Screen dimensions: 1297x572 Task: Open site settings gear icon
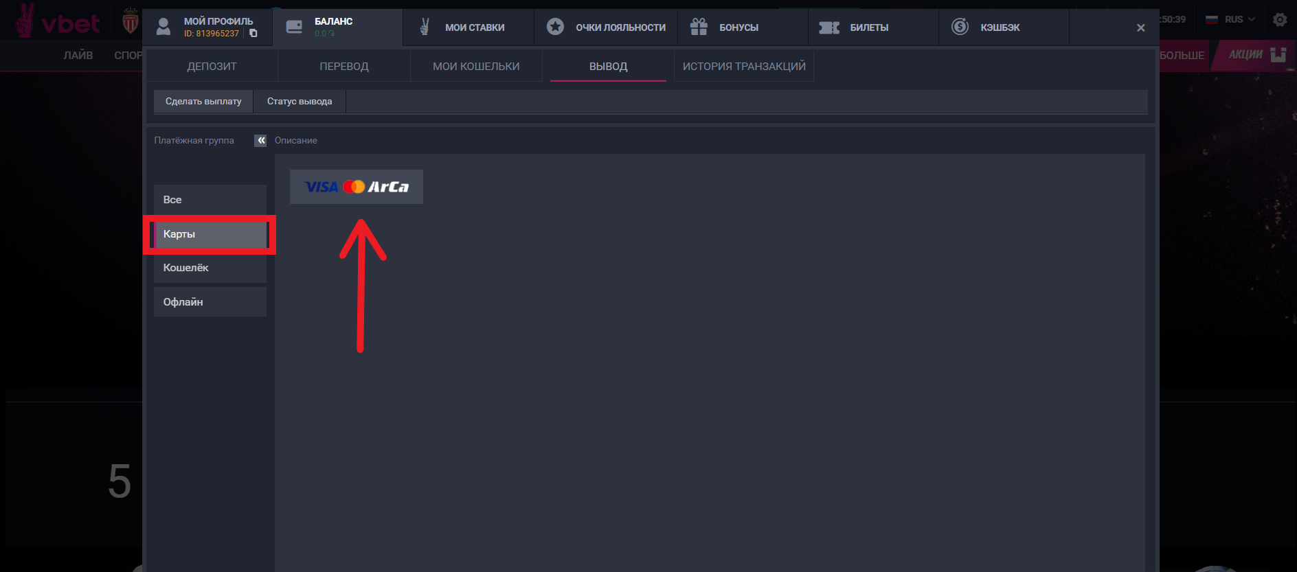(1280, 20)
